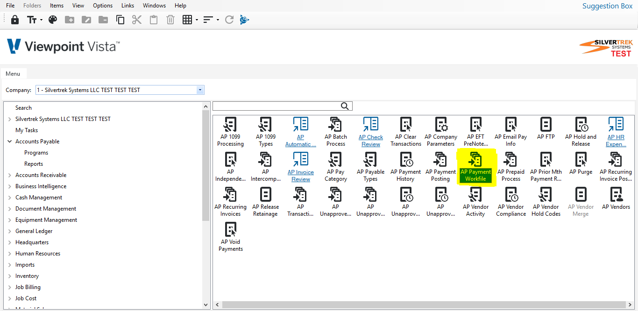Screen dimensions: 638x311
Task: Open AP Clear Transactions
Action: coord(406,132)
